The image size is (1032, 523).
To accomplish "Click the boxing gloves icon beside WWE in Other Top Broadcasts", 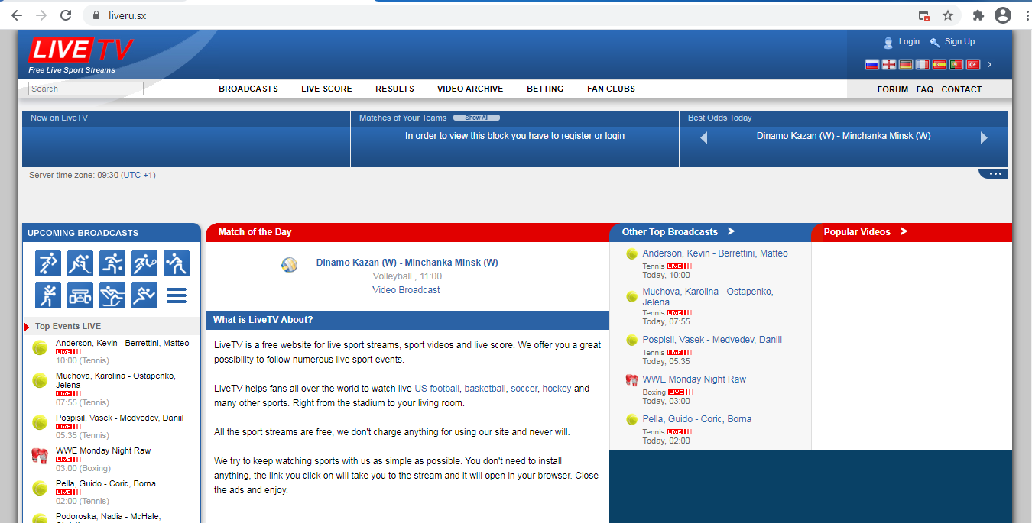I will pos(631,379).
